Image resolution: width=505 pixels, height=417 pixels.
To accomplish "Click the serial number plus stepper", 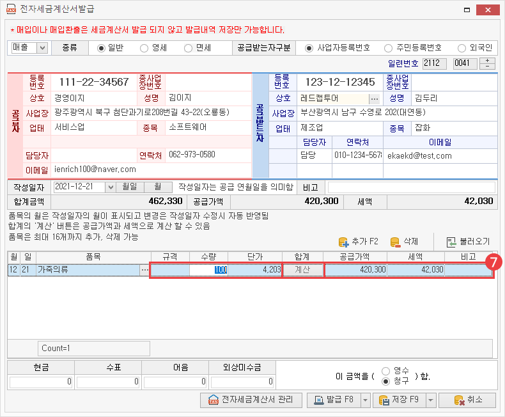I will pos(487,60).
